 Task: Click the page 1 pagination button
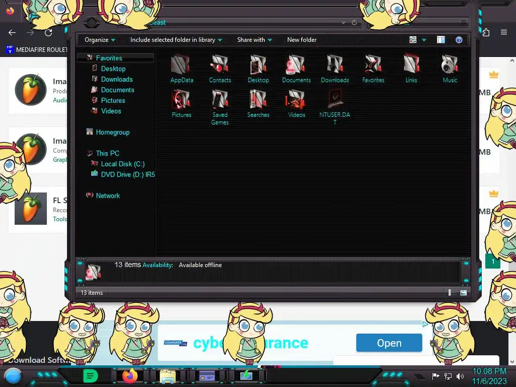(x=493, y=262)
